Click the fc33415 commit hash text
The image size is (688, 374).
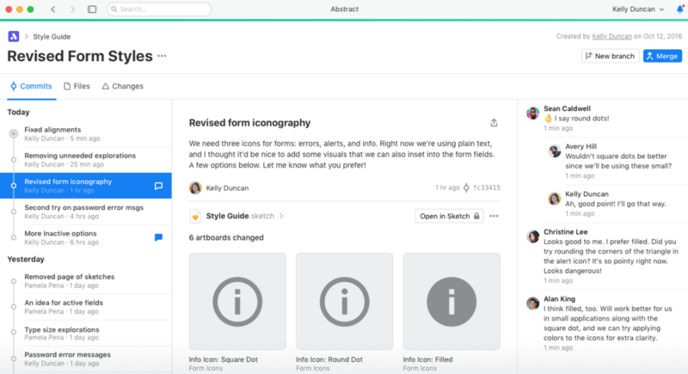pyautogui.click(x=487, y=187)
